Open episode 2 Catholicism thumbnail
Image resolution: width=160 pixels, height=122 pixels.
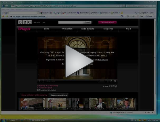click(x=100, y=104)
